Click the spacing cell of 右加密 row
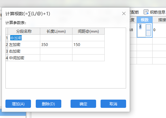Image resolution: width=166 pixels, height=118 pixels. tap(88, 51)
